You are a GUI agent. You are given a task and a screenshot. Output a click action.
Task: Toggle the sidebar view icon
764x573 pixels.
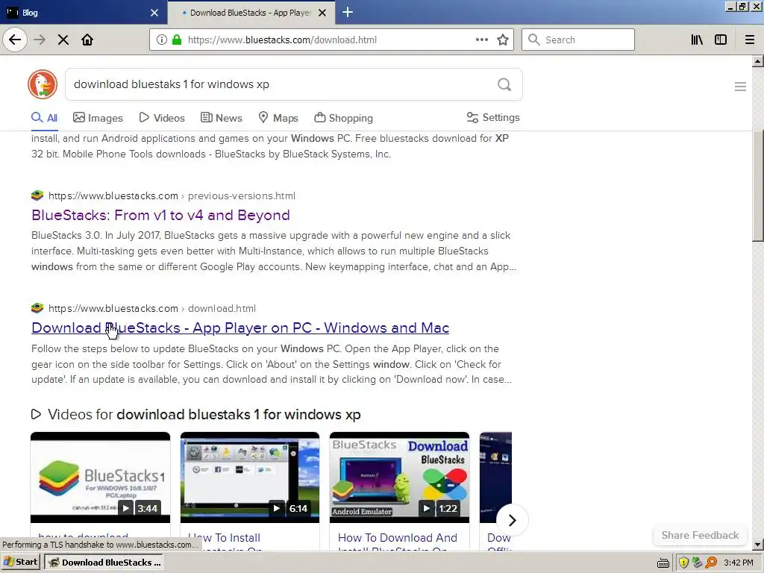721,40
